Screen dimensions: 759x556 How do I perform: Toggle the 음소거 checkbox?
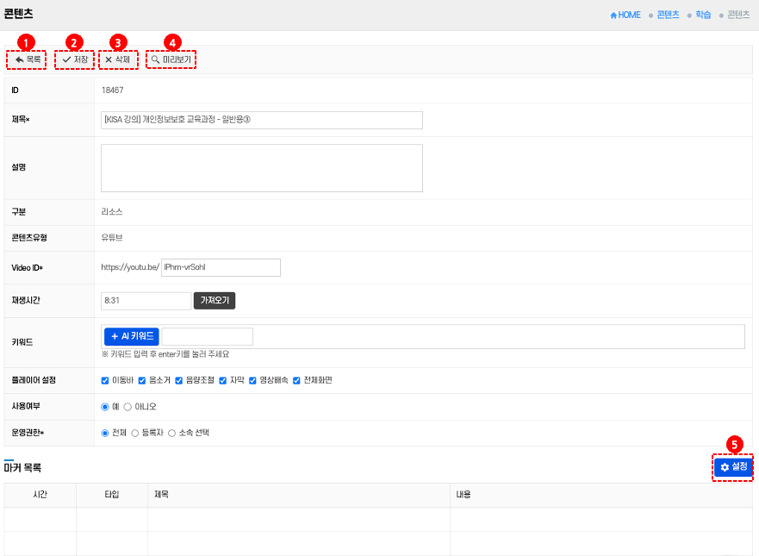(142, 380)
